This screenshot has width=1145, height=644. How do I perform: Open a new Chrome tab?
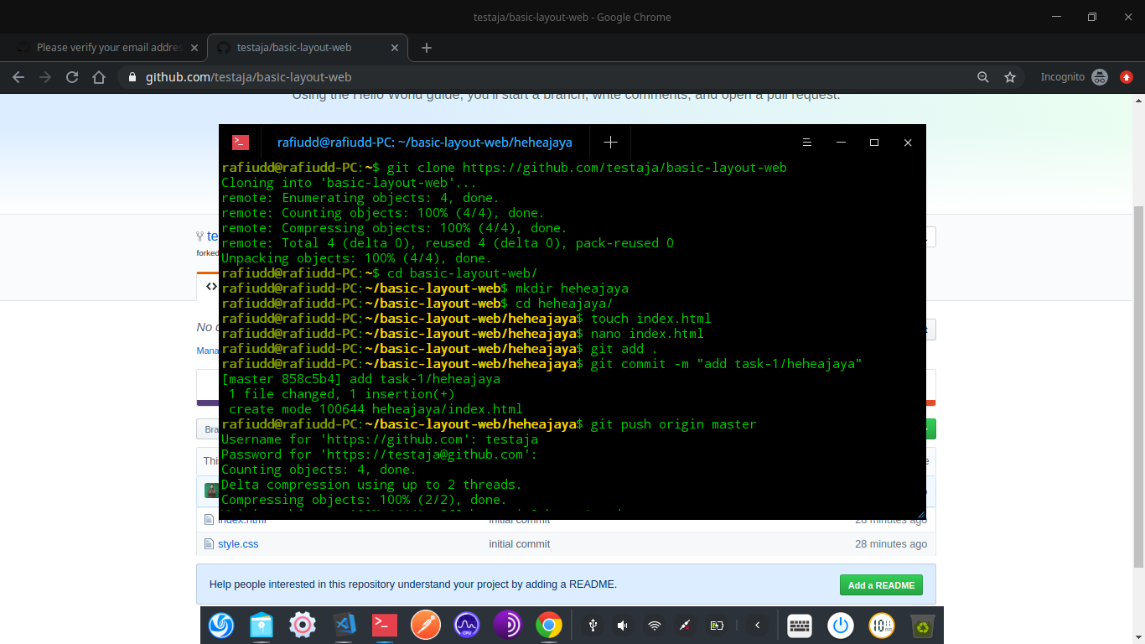[427, 48]
